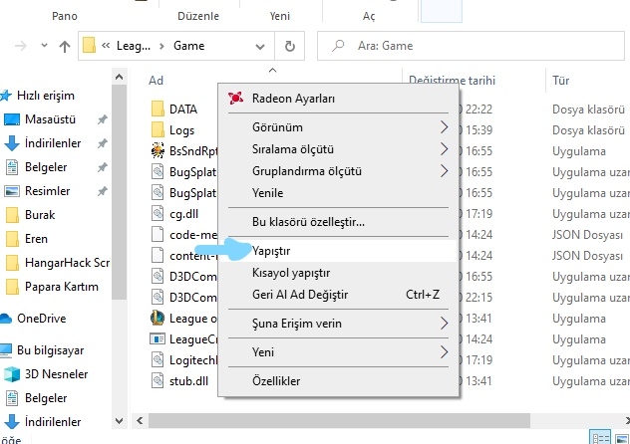Click the Ara: Game search field
Viewport: 630px width, 444px height.
[471, 46]
